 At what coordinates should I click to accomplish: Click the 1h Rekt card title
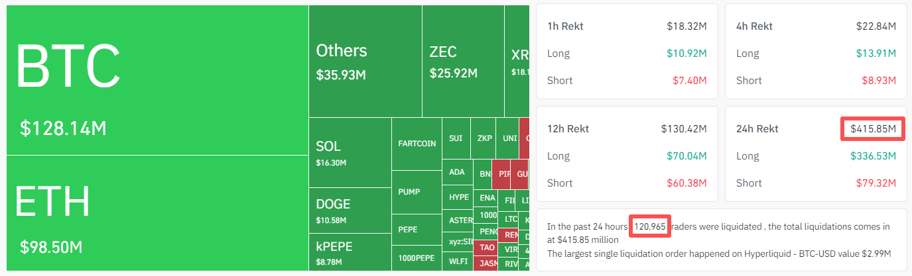565,26
